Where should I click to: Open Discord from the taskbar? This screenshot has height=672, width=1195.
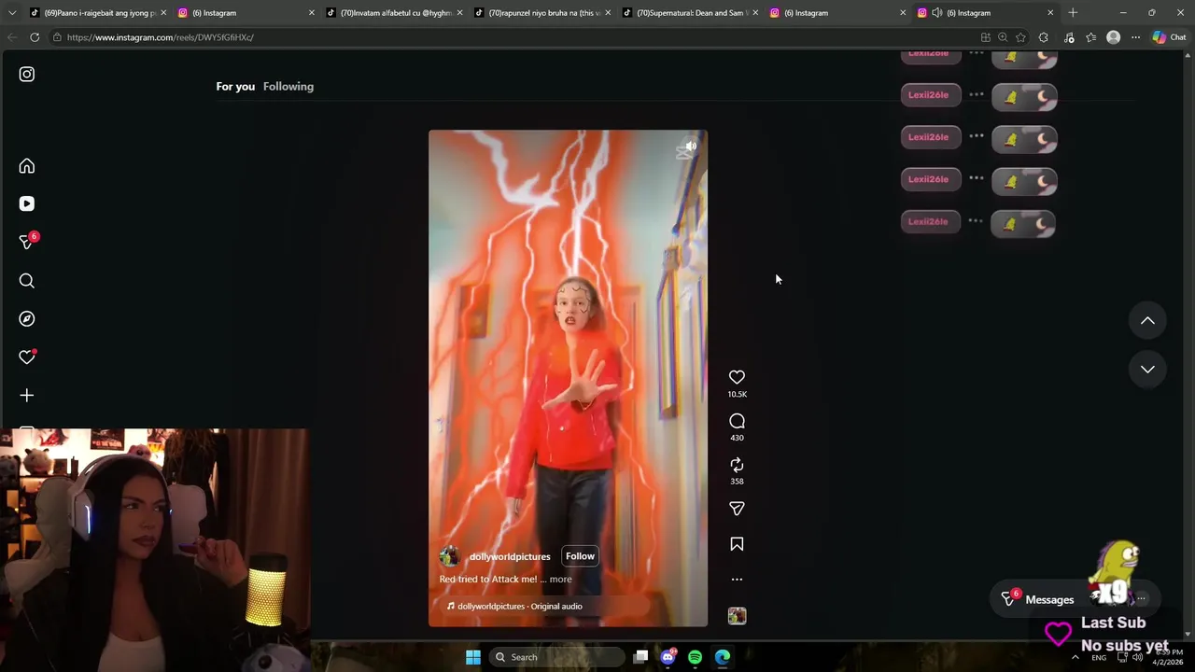click(x=668, y=657)
